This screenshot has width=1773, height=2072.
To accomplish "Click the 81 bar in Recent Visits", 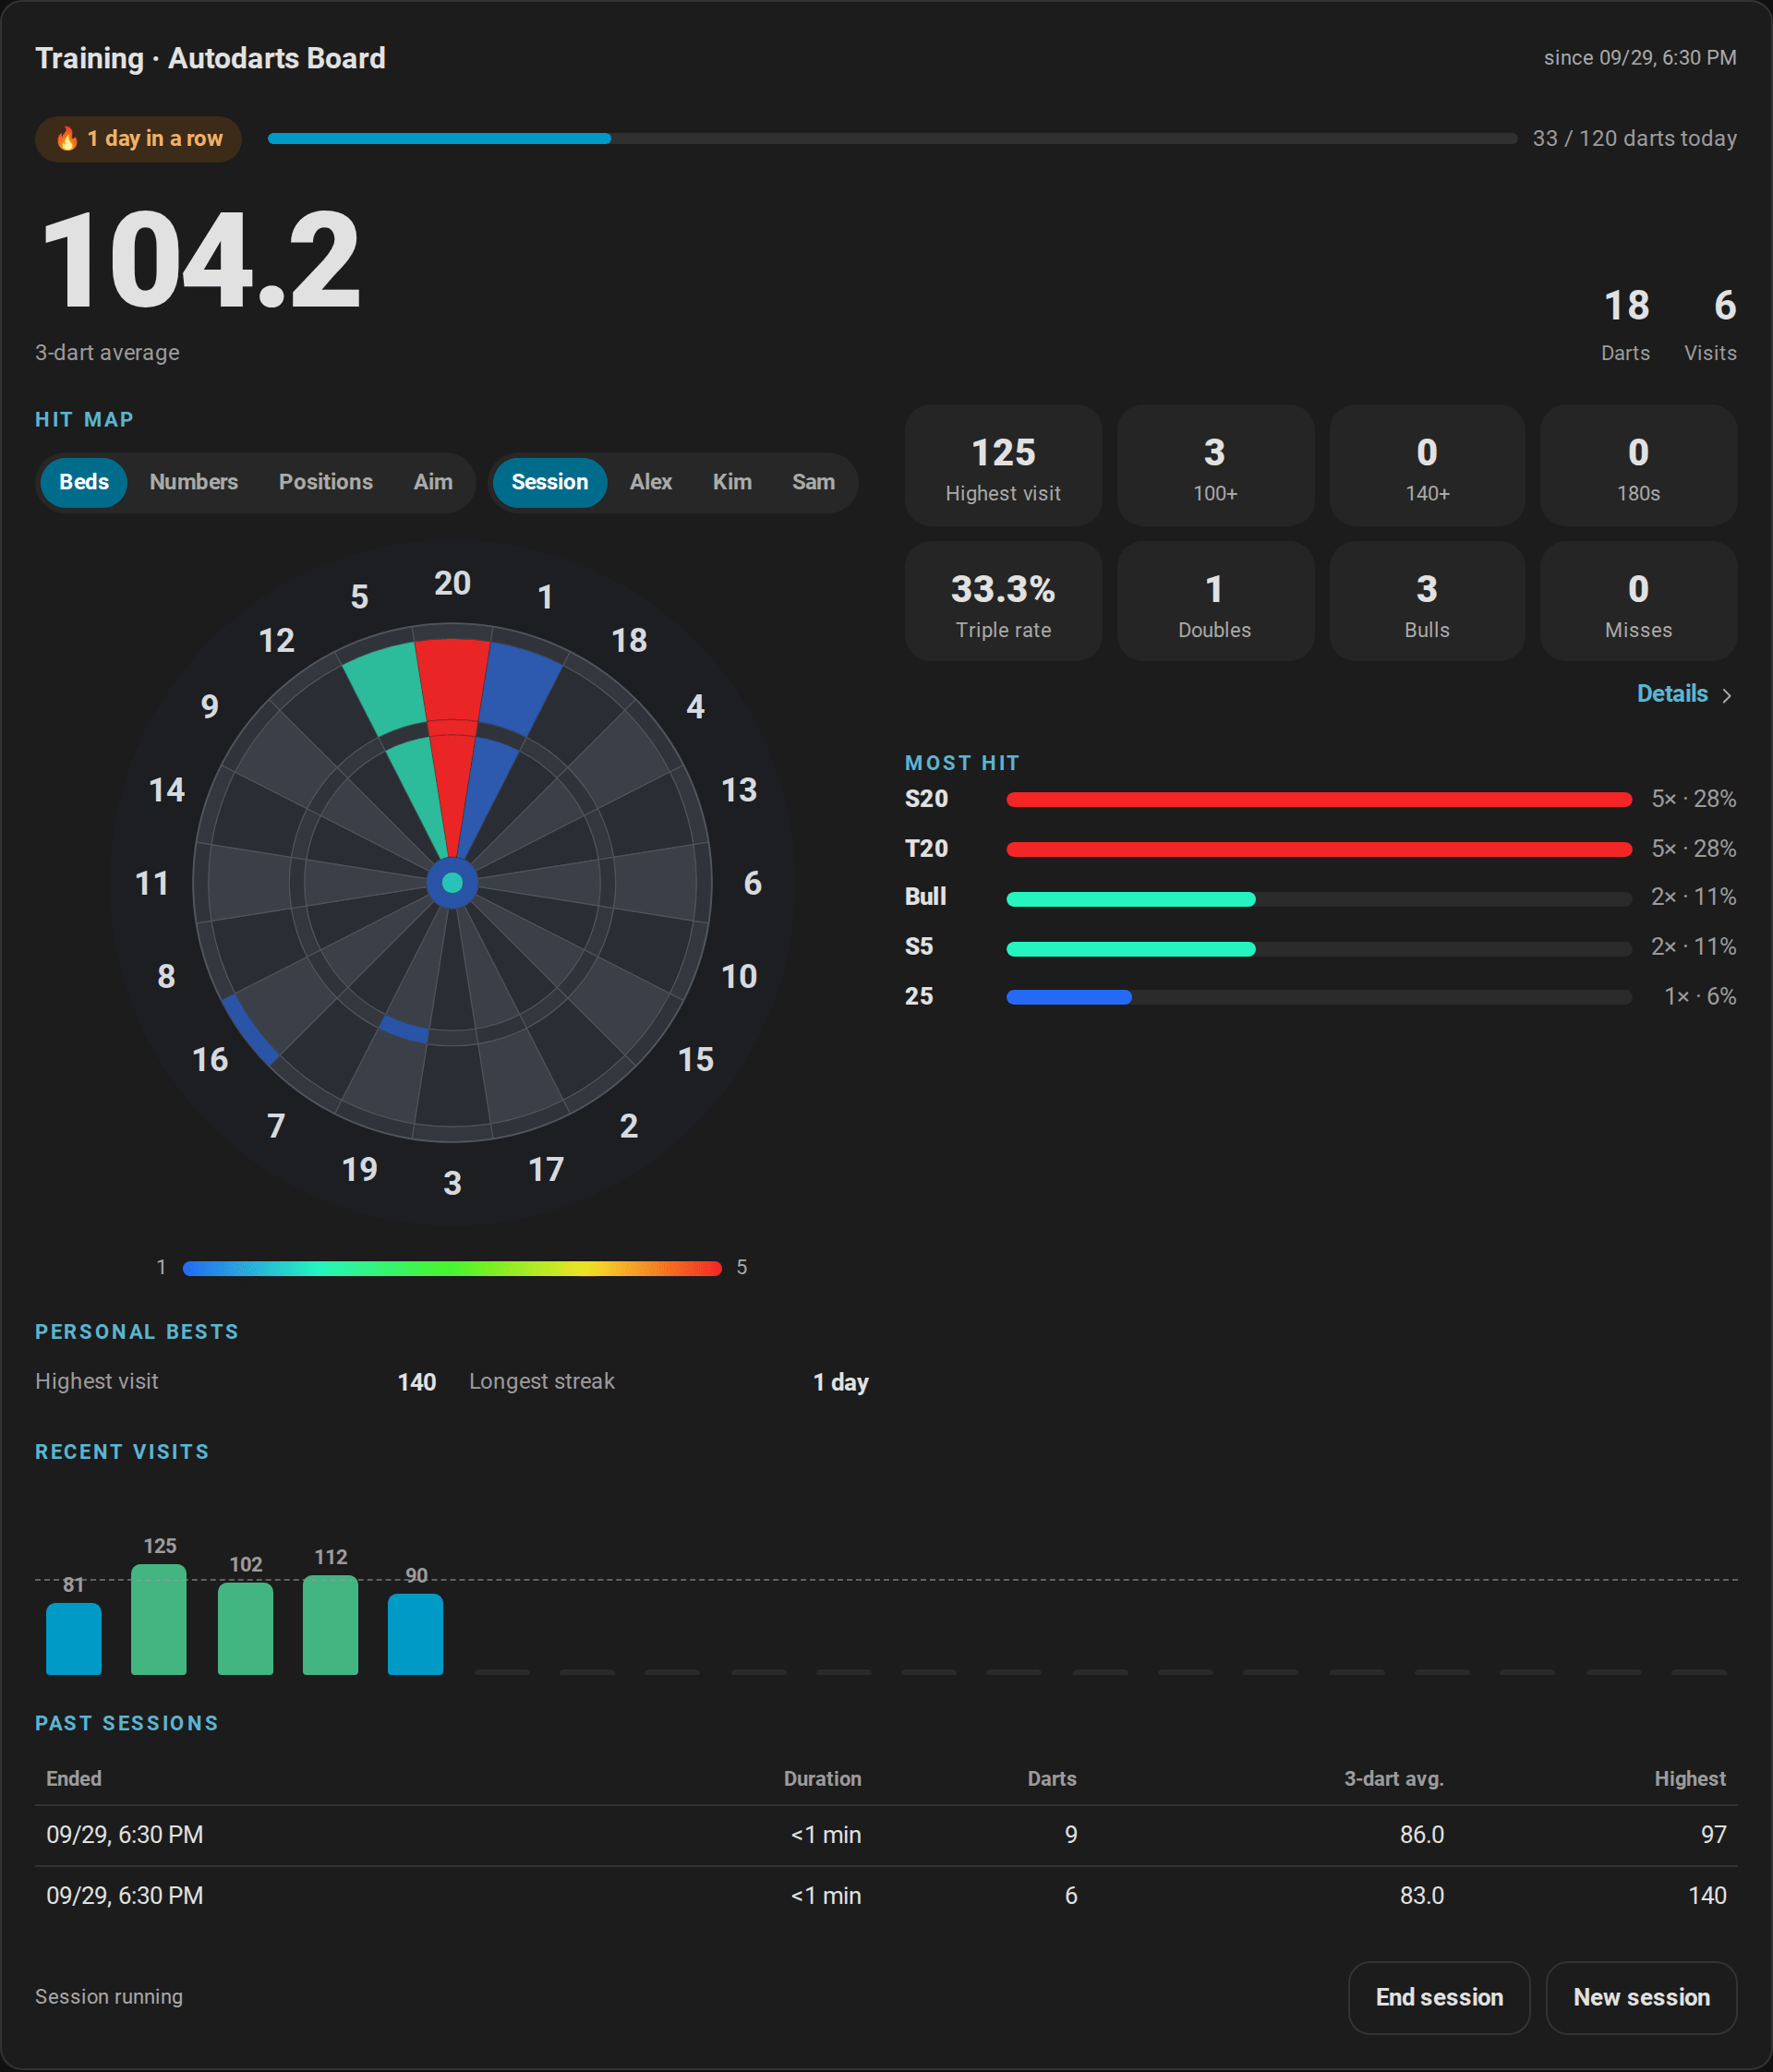I will tap(74, 1639).
